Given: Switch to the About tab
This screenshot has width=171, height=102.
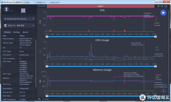Looking at the screenshot, I should (x=25, y=32).
